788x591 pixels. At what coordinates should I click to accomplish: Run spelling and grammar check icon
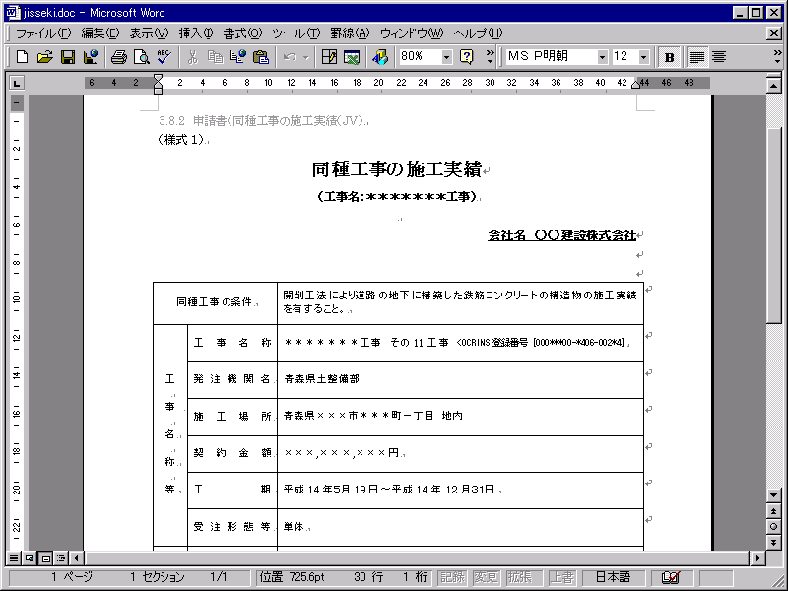pos(164,57)
